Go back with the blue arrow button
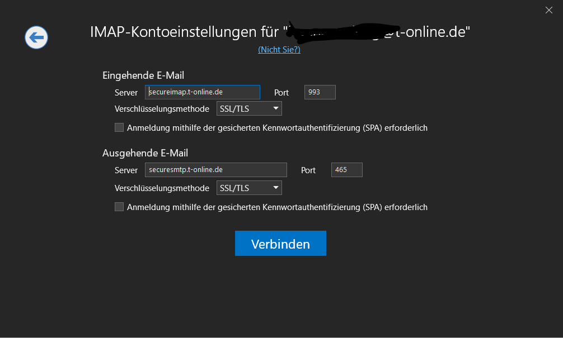The image size is (563, 338). click(36, 37)
